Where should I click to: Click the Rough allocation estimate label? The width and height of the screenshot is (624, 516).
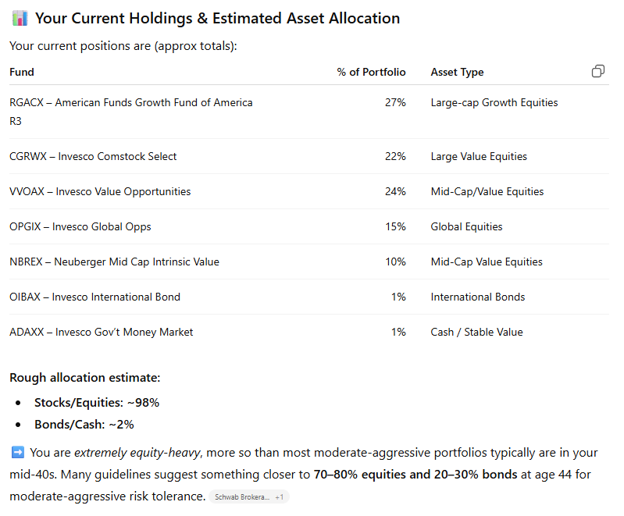[85, 378]
